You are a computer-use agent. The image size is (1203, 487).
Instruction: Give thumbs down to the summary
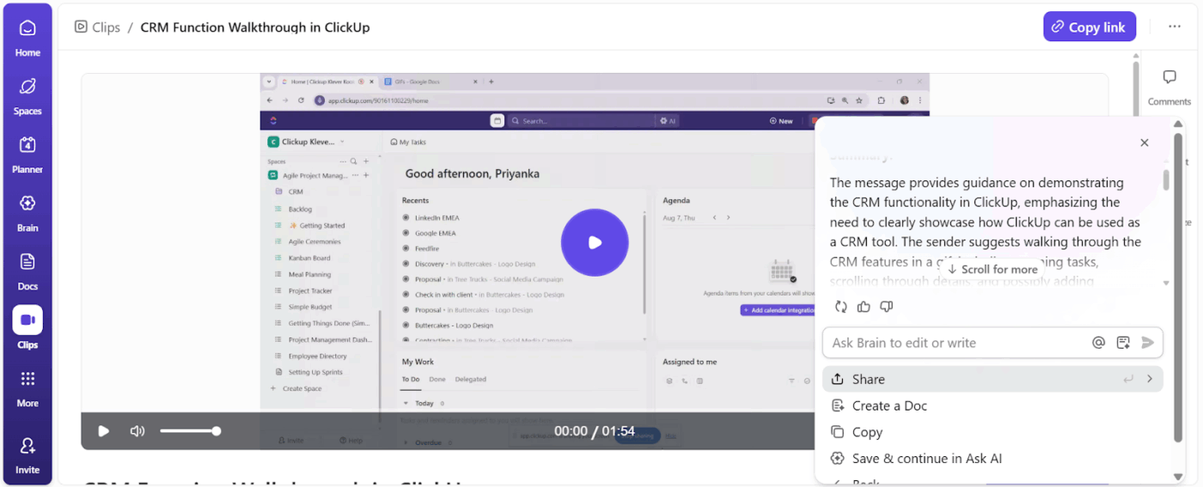(887, 307)
